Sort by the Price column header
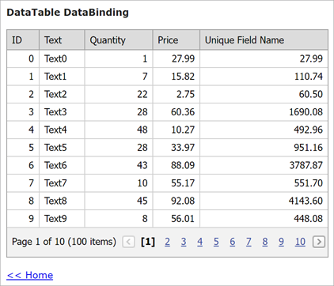The width and height of the screenshot is (334, 286). (176, 40)
